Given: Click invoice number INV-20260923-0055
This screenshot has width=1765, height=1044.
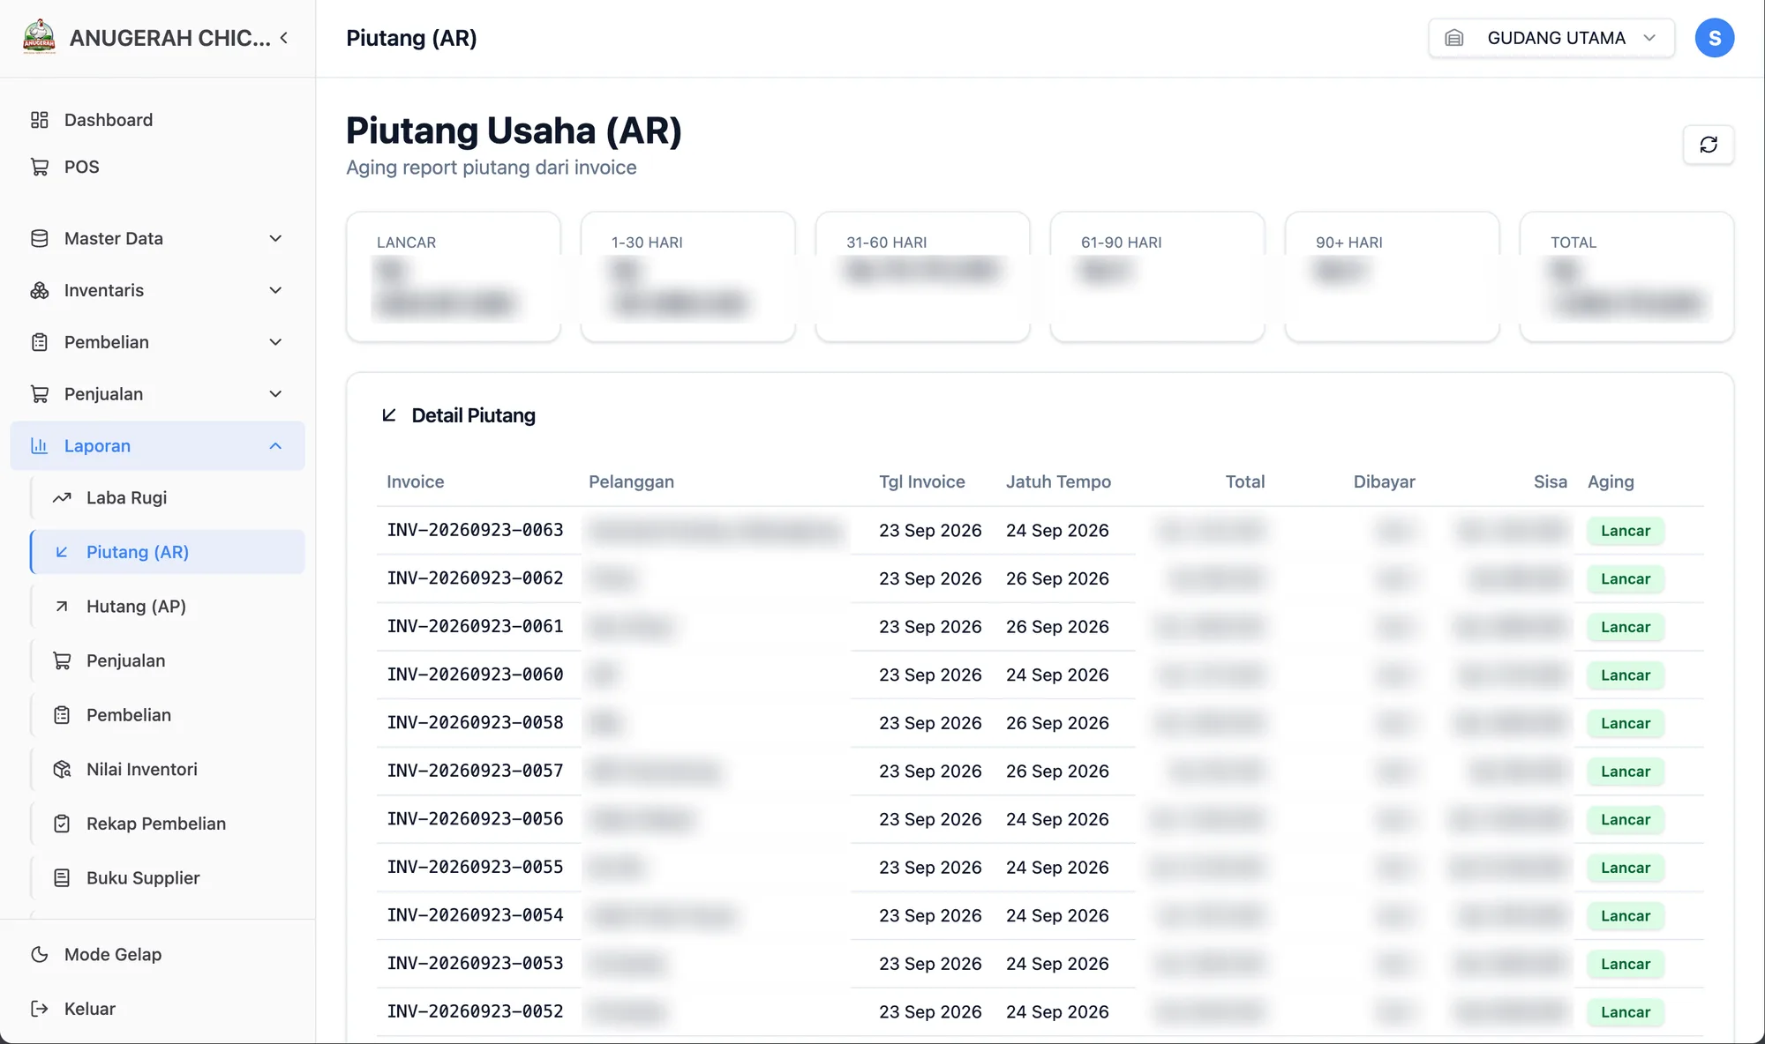Looking at the screenshot, I should [475, 867].
